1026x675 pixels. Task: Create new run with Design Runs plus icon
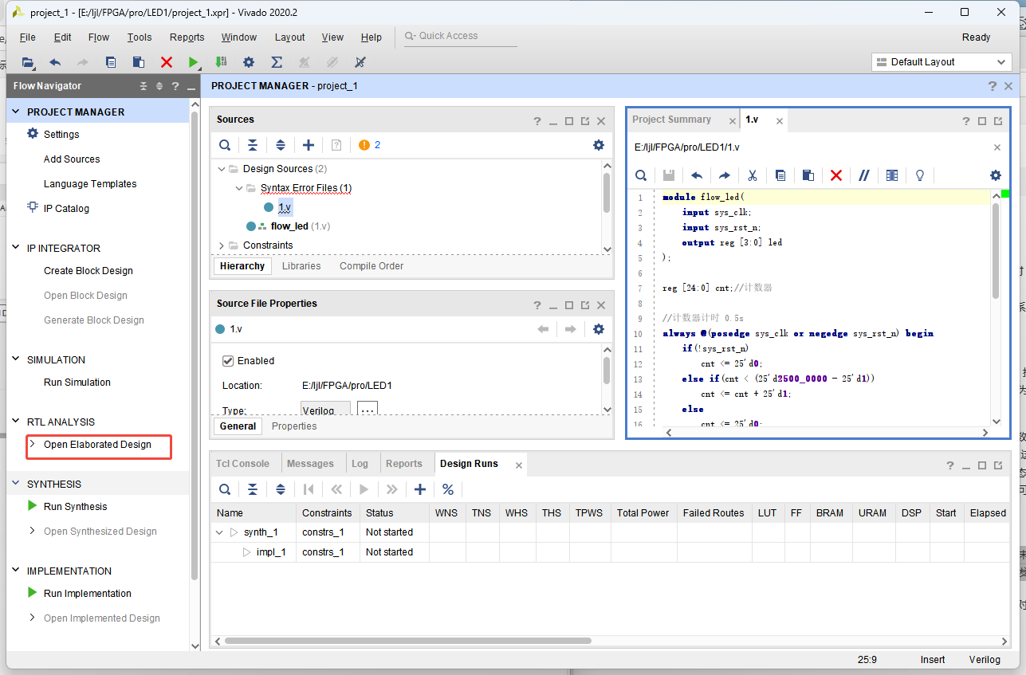pos(420,489)
